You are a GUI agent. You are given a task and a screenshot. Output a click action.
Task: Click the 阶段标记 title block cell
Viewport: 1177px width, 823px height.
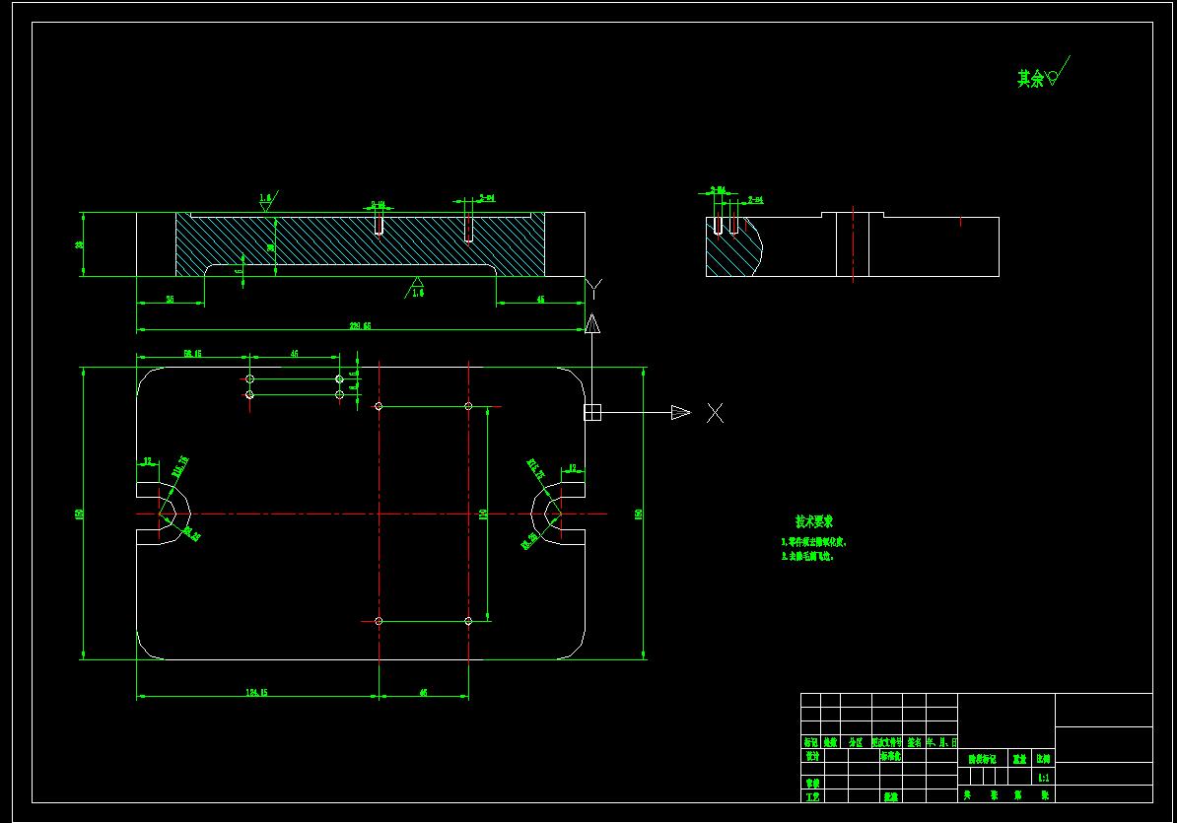pos(982,759)
